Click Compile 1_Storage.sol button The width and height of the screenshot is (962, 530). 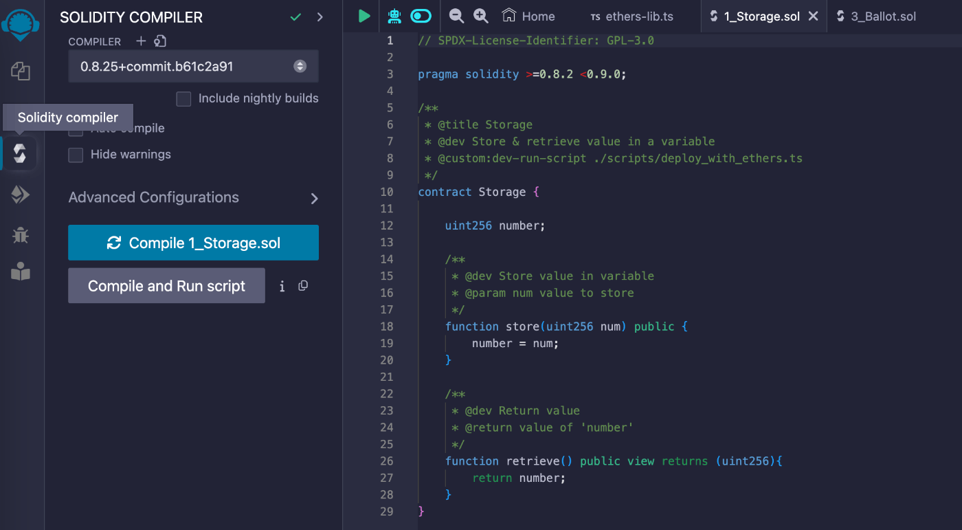pyautogui.click(x=194, y=243)
